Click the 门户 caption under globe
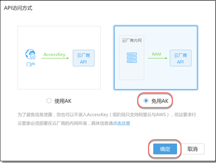The height and width of the screenshot is (163, 216). (x=31, y=64)
